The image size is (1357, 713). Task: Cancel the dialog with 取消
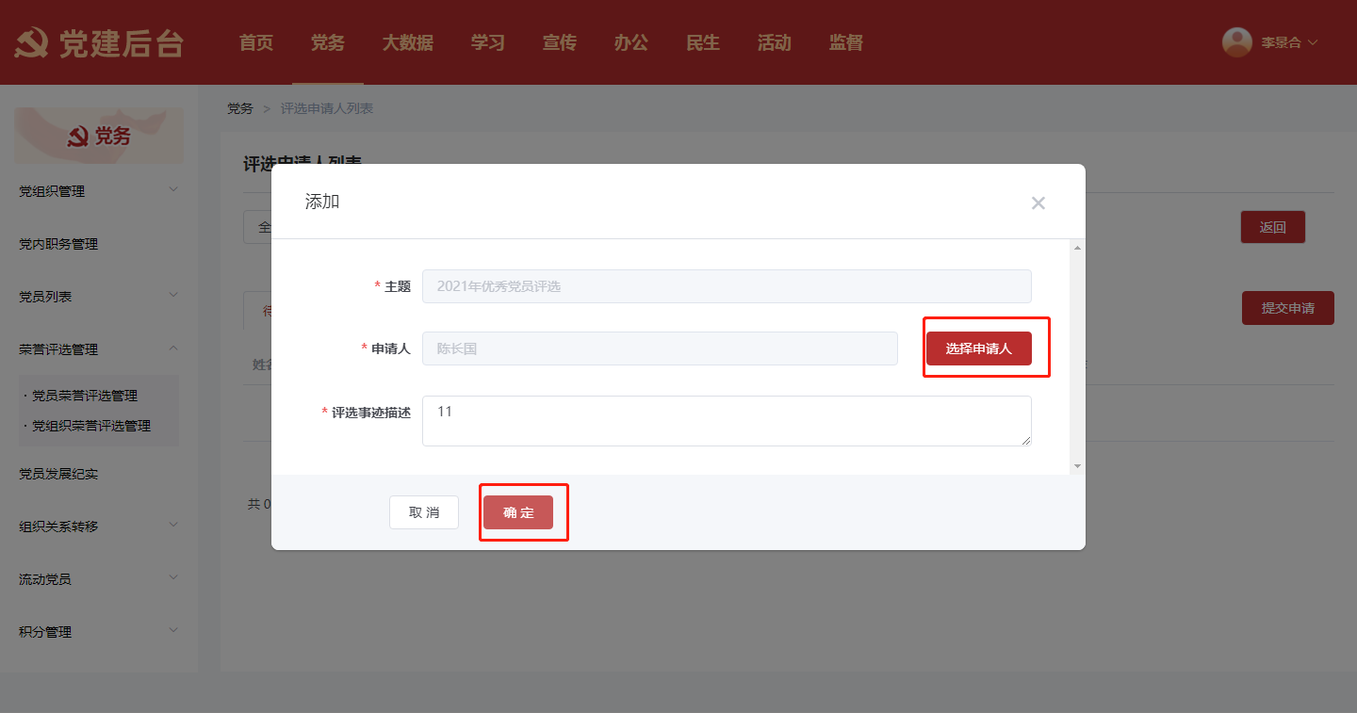(424, 512)
